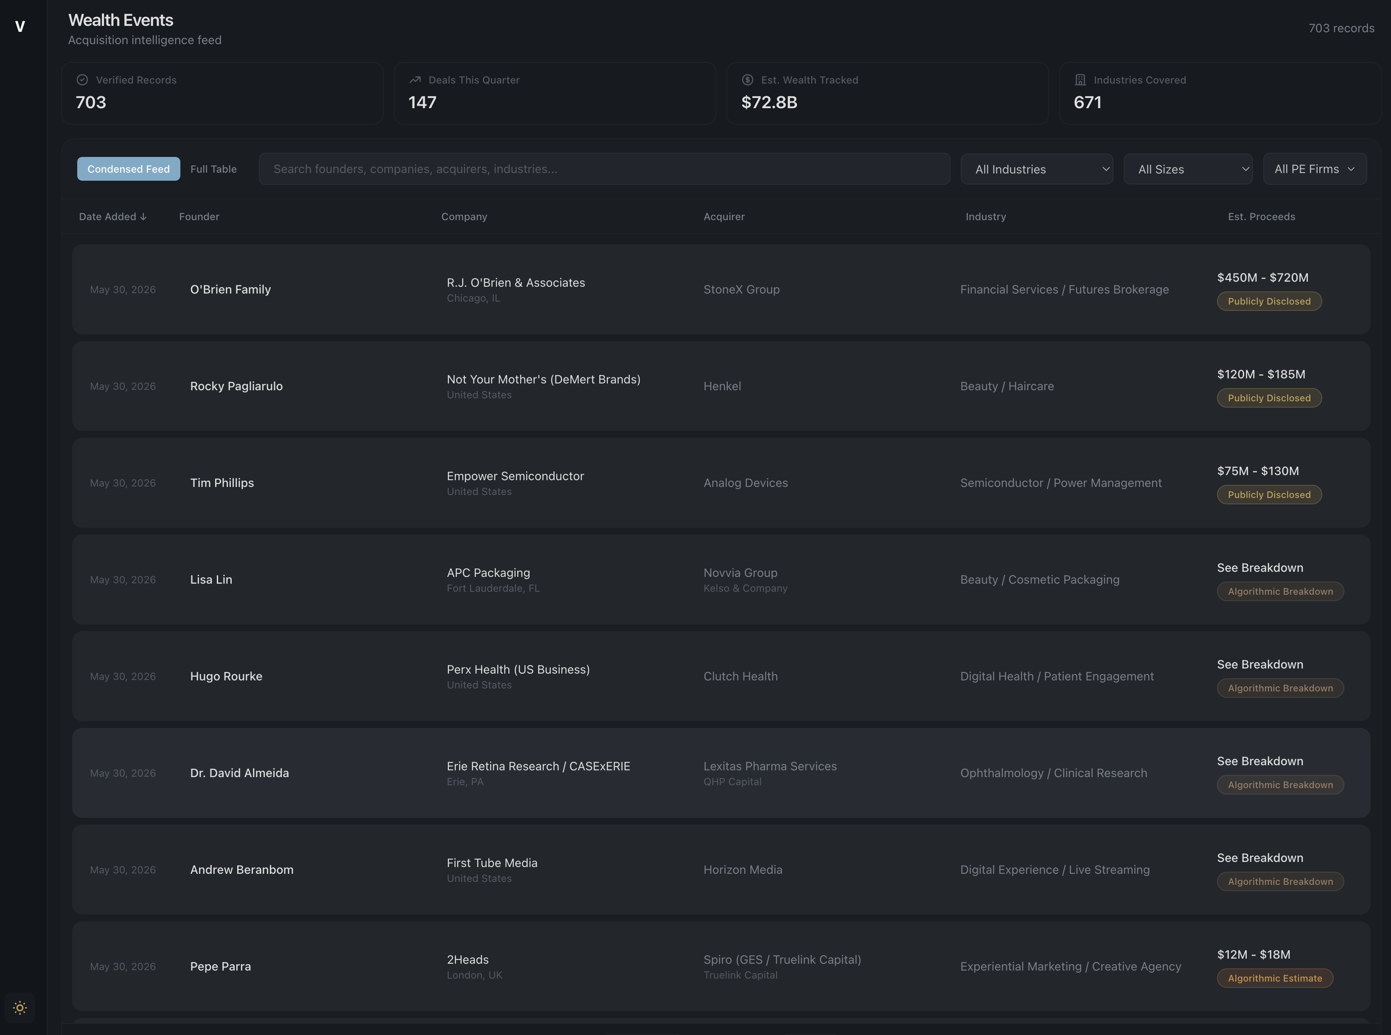The image size is (1391, 1035).
Task: Click the APC Packaging company name
Action: coord(488,573)
